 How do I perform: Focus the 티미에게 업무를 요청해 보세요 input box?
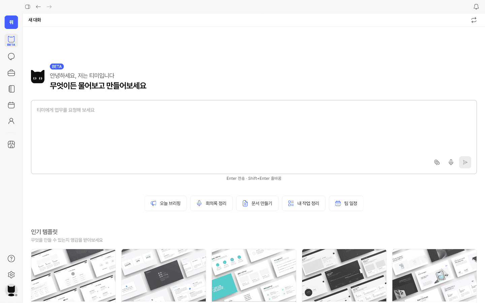coord(254,137)
